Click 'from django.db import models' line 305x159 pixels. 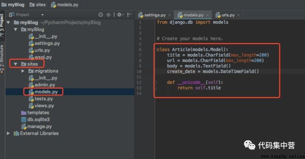(x=193, y=22)
